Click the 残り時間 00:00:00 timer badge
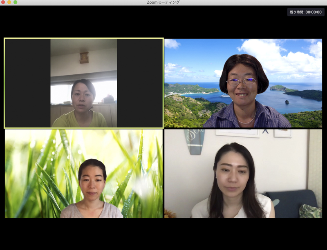The image size is (327, 250). (x=305, y=12)
